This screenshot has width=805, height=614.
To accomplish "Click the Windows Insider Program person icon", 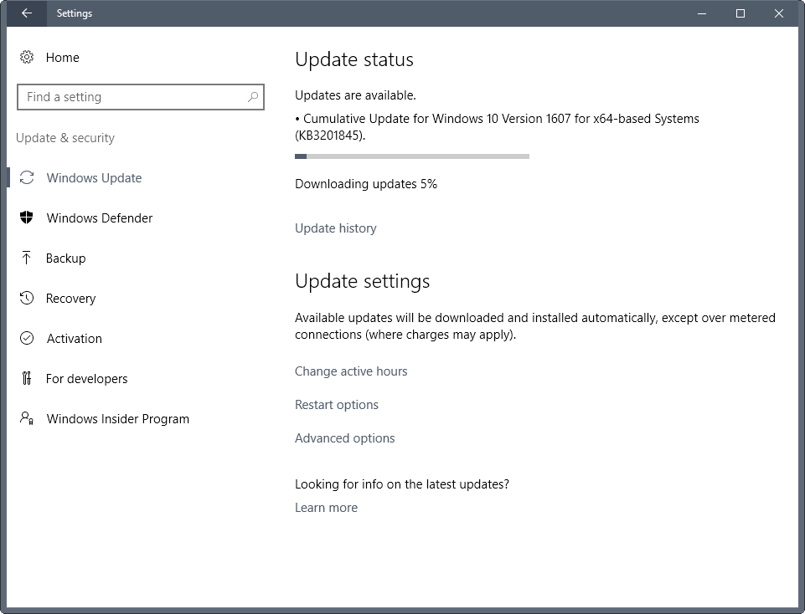I will click(27, 418).
